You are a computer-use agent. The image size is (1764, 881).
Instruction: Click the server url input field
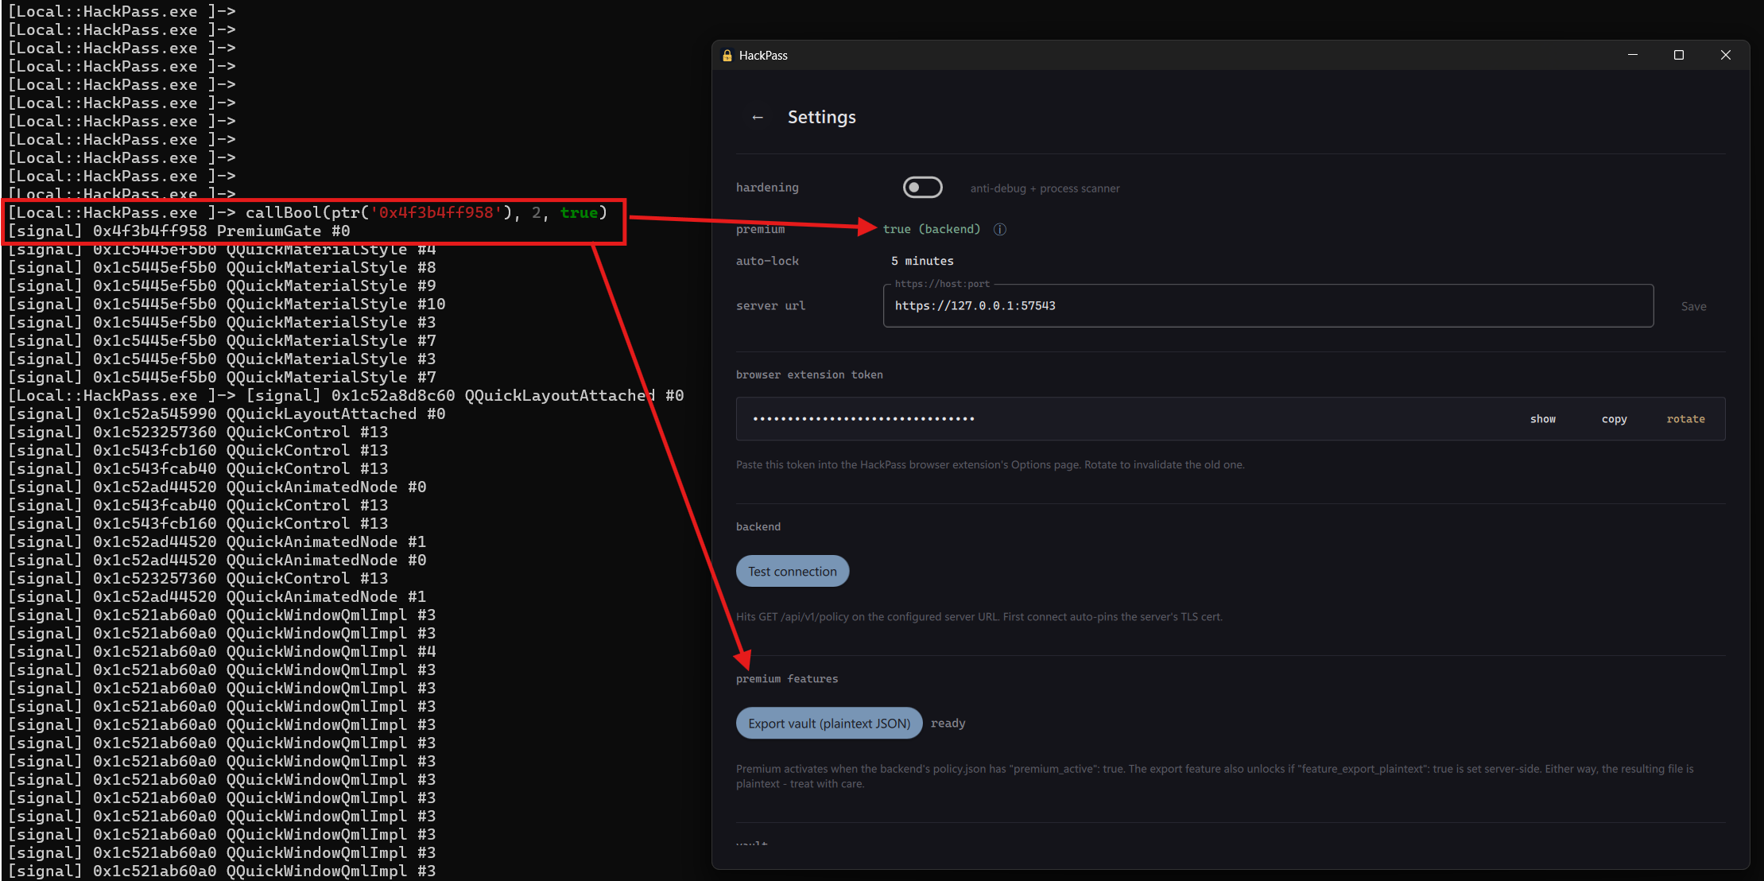(1268, 306)
